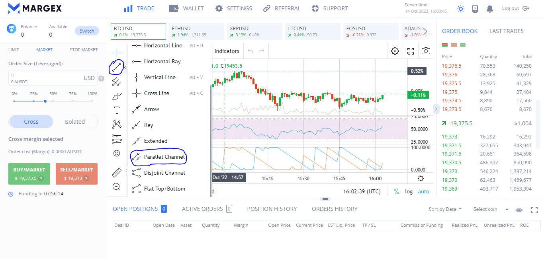Collapse the order book panel arrow
Image resolution: width=544 pixels, height=259 pixels.
pyautogui.click(x=436, y=109)
